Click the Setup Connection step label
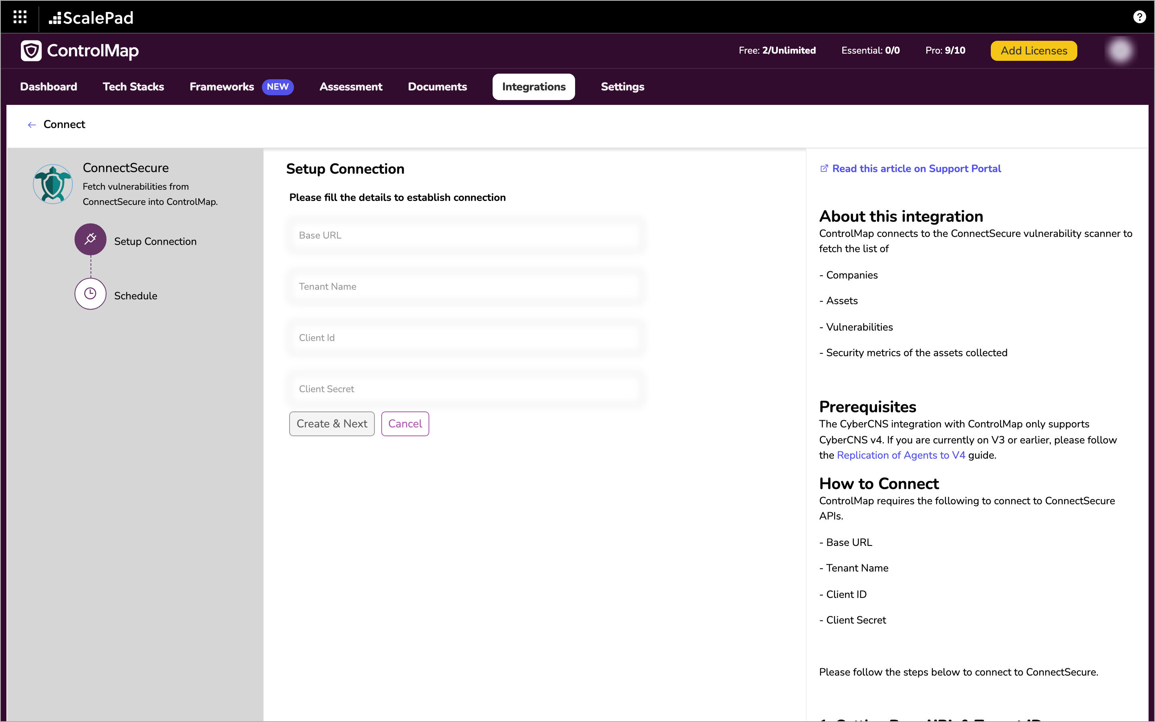 [x=155, y=242]
